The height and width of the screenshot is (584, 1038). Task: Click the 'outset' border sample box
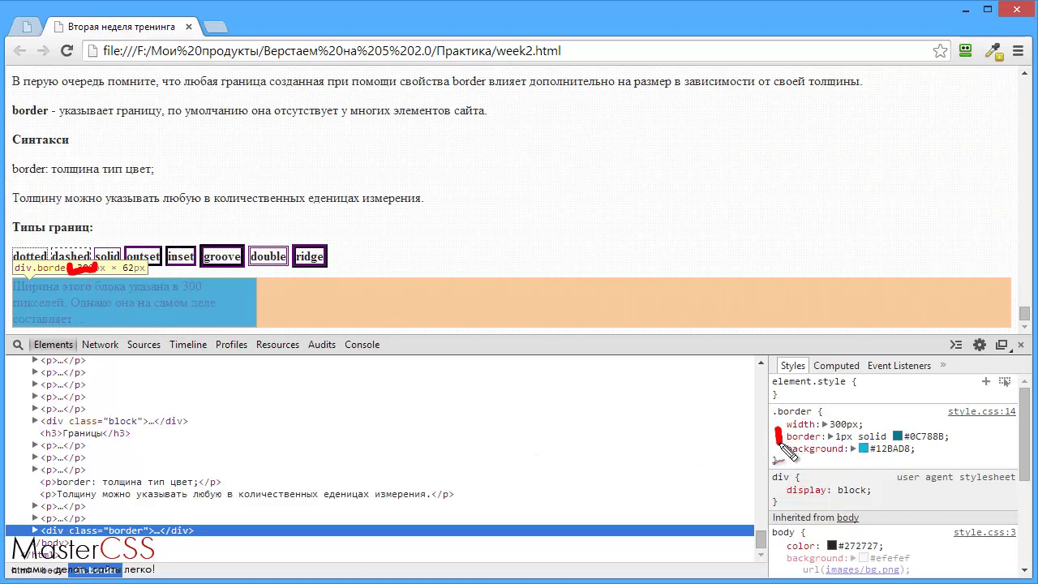(x=143, y=256)
